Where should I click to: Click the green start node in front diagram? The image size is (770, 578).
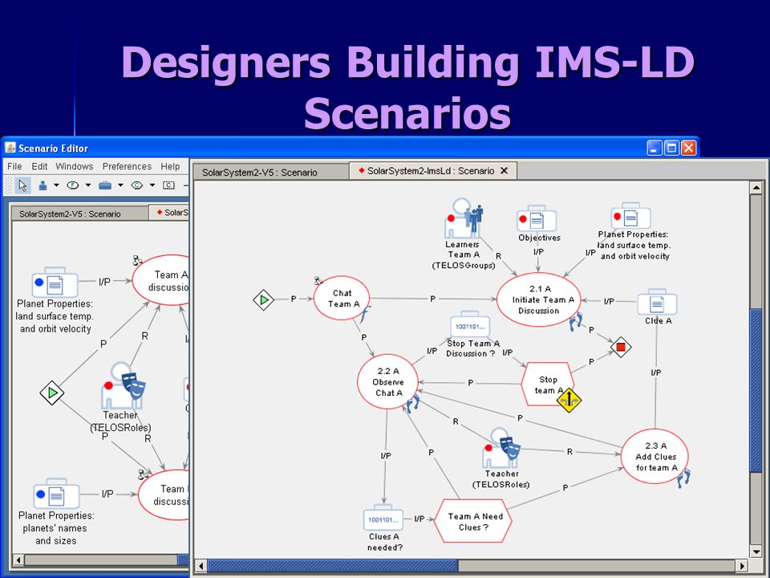click(264, 299)
